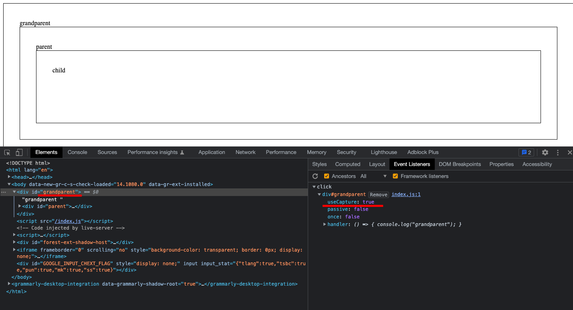
Task: Open the Properties sidebar tab
Action: pos(502,164)
